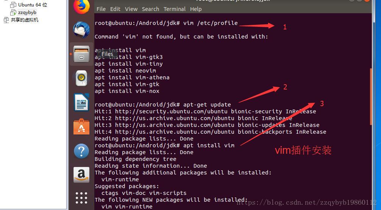This screenshot has height=210, width=381.
Task: Click the 'apt install vim-nox' line
Action: (x=127, y=91)
